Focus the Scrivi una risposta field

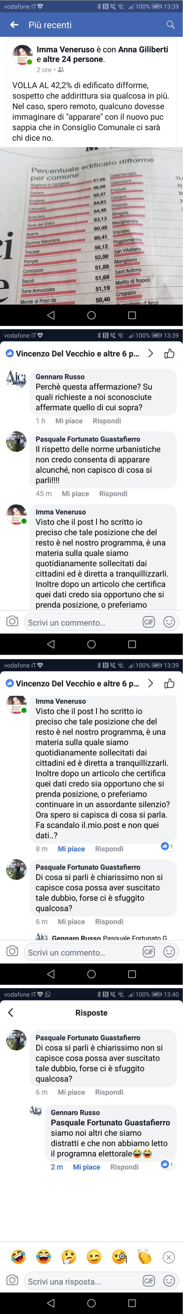82,1281
